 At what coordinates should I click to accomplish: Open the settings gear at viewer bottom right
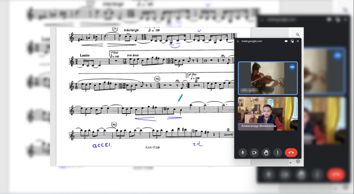point(298,161)
